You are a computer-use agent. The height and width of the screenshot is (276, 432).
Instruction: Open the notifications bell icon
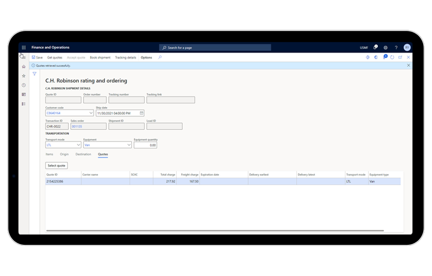[x=376, y=47]
